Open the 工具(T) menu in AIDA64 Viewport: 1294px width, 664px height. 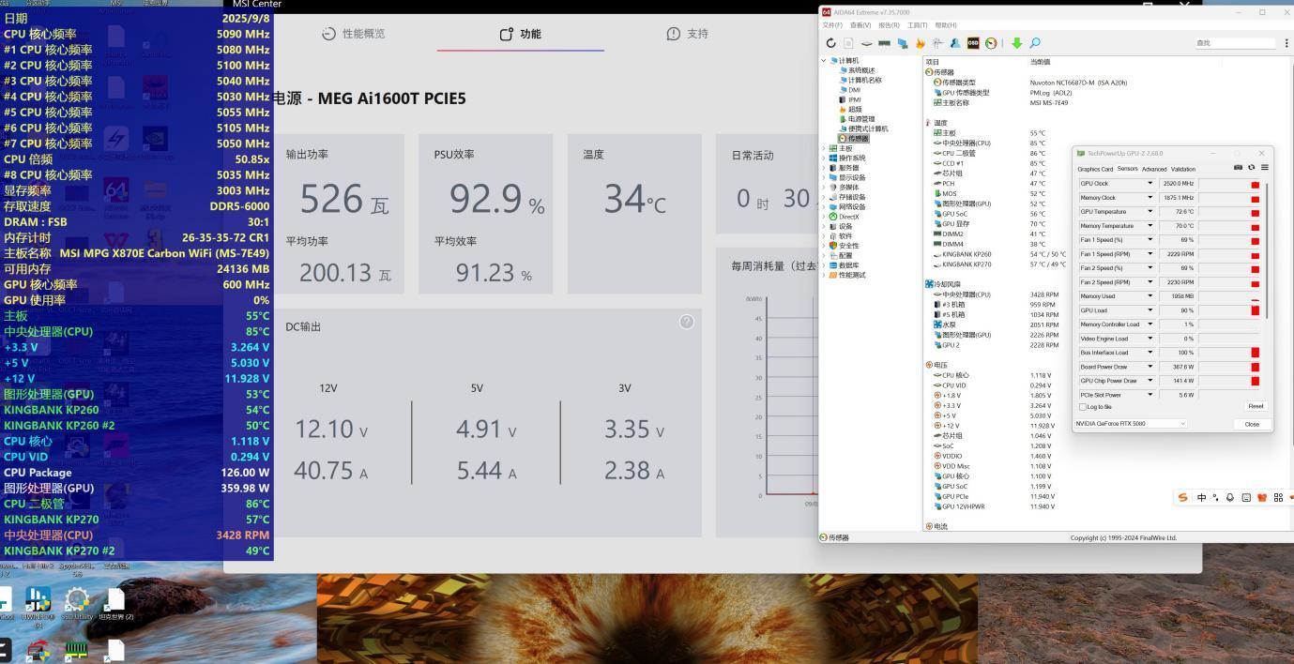917,25
